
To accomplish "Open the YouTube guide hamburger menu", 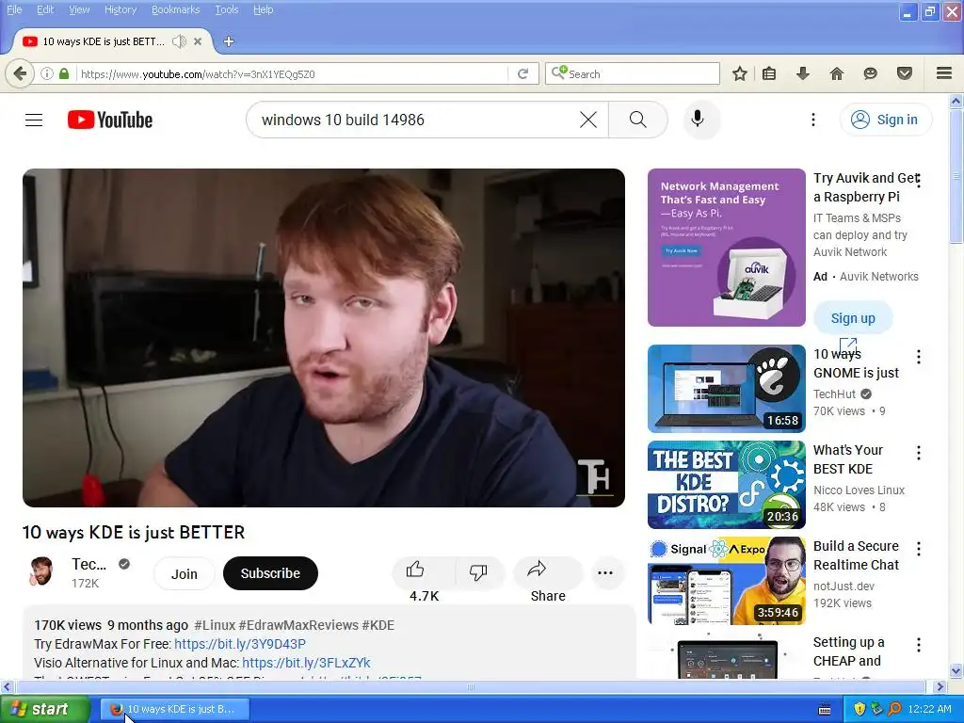I will pyautogui.click(x=34, y=120).
